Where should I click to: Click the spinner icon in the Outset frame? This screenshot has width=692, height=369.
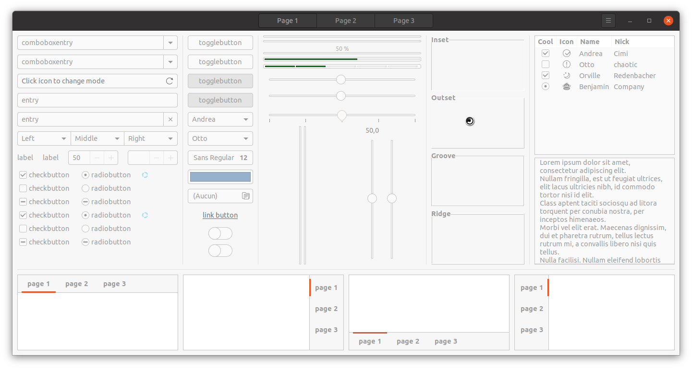pos(470,121)
